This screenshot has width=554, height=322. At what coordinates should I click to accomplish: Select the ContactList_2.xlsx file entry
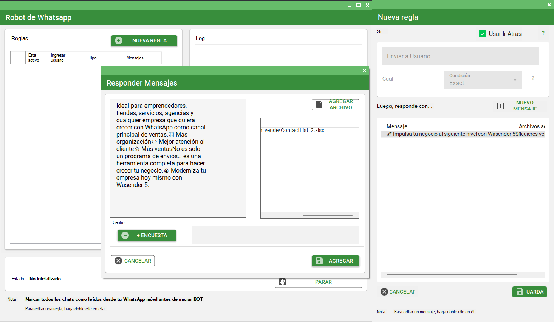(293, 130)
